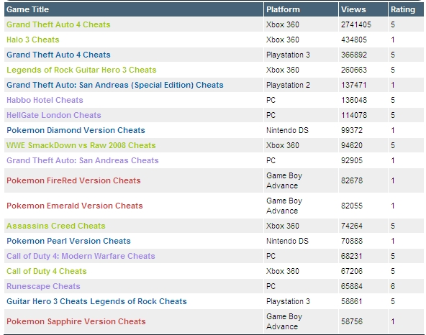
Task: Click rating 5 in Assassins Creed row
Action: (x=393, y=226)
